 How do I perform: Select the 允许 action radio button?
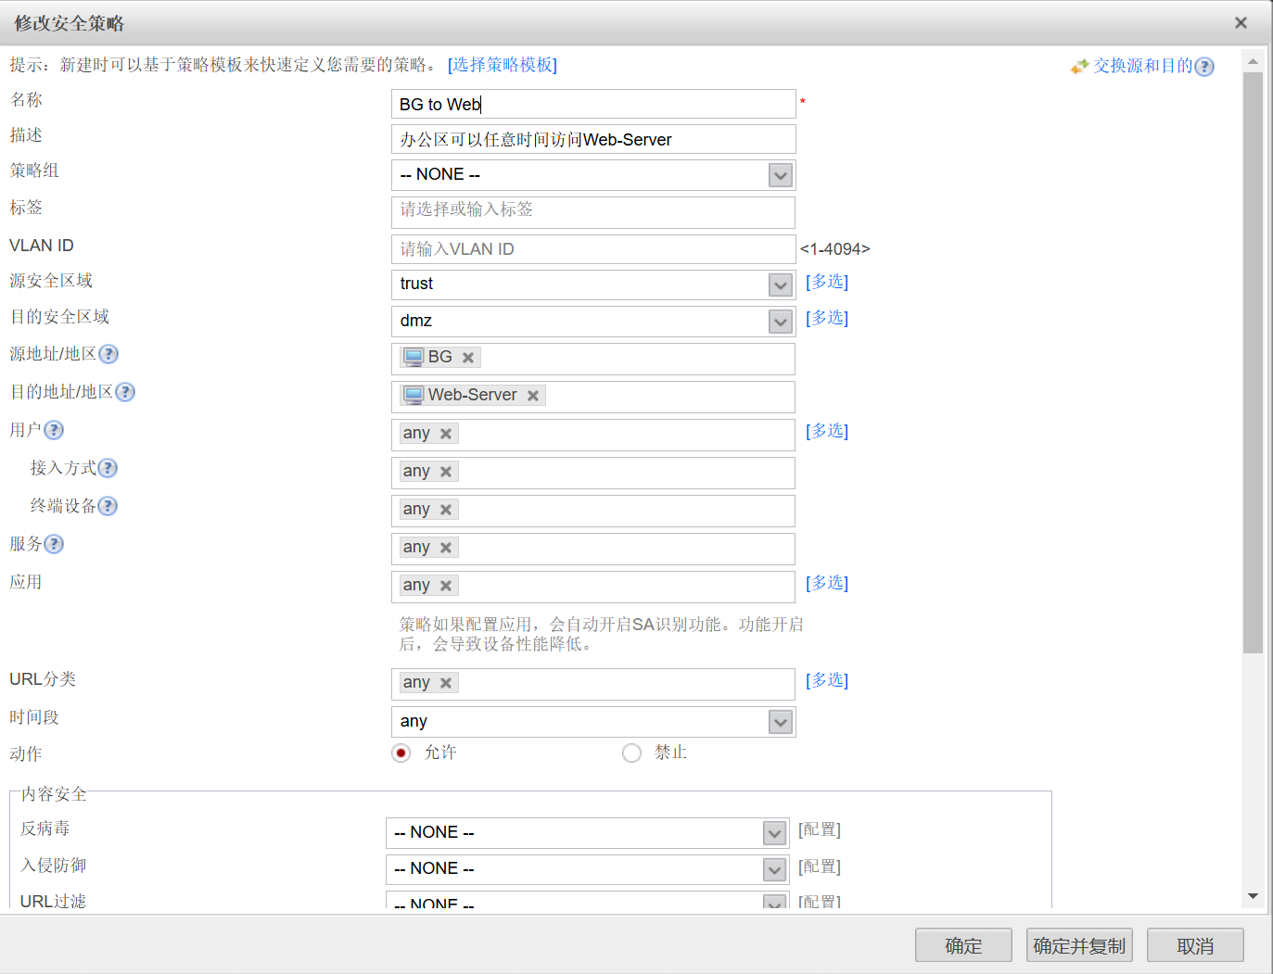pos(401,753)
